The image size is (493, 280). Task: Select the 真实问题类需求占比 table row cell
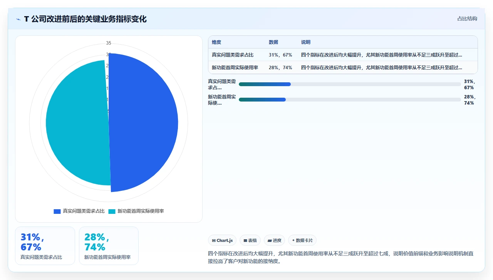pyautogui.click(x=233, y=55)
